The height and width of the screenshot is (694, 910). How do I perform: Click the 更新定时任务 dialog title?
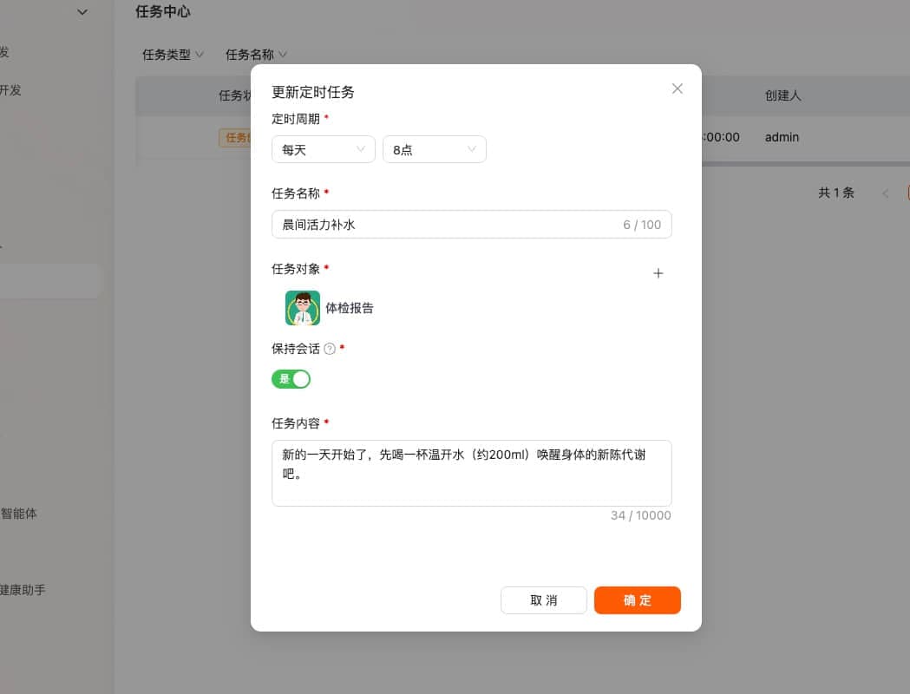tap(313, 92)
